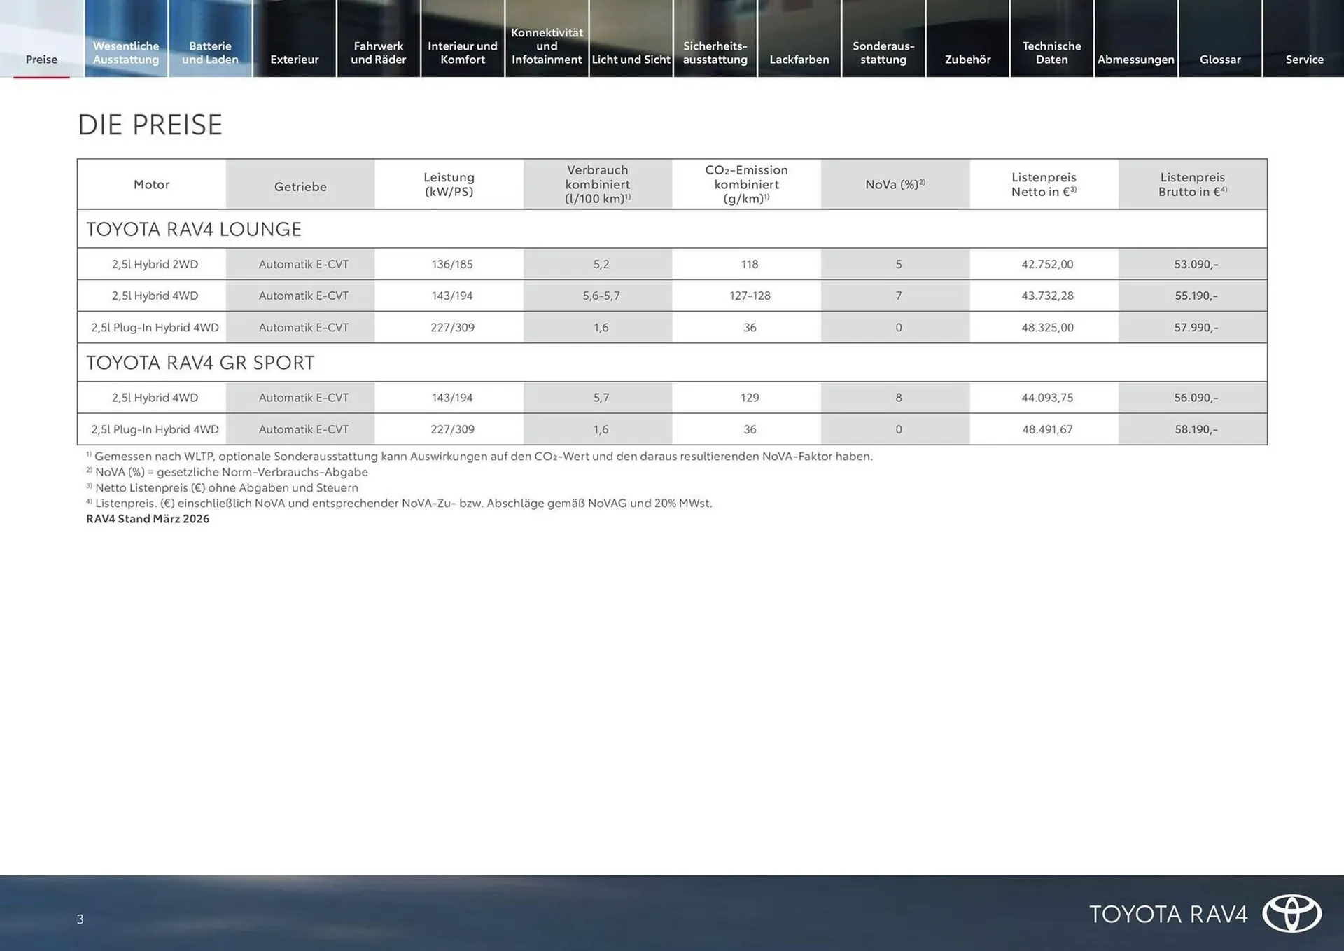This screenshot has width=1344, height=951.
Task: Select Fahrwerk und Räder tab
Action: 378,53
